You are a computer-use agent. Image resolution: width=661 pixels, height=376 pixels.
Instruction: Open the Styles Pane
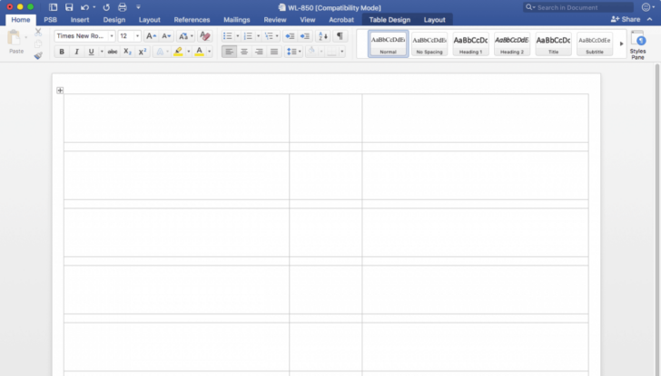pos(637,45)
